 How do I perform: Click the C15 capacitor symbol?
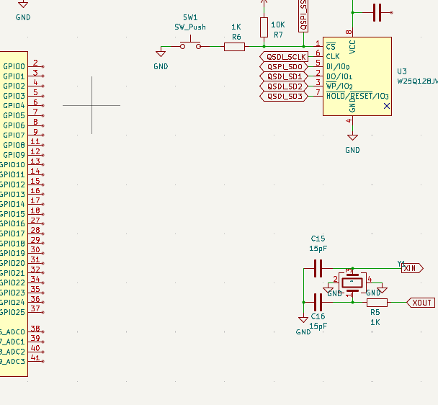pos(318,270)
